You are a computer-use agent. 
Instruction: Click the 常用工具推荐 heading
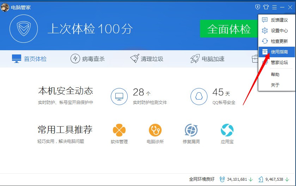pyautogui.click(x=65, y=130)
